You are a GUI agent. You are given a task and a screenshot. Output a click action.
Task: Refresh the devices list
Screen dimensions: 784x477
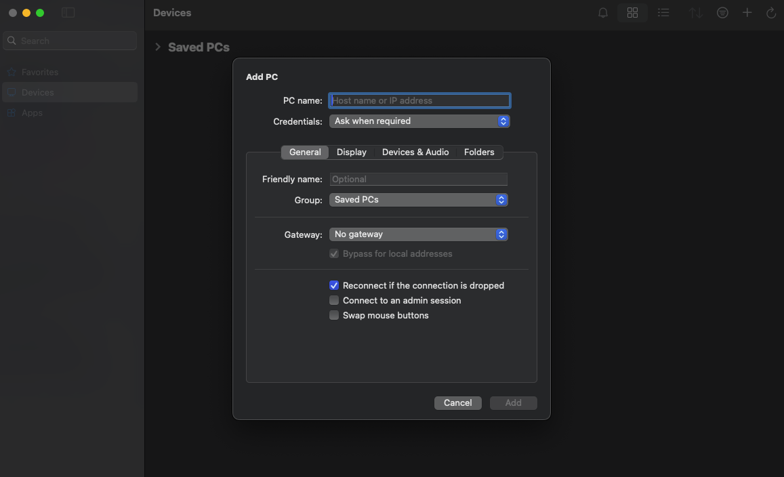click(771, 12)
